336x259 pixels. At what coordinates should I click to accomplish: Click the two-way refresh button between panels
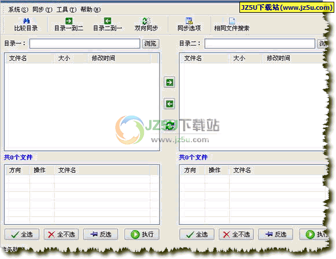(169, 125)
